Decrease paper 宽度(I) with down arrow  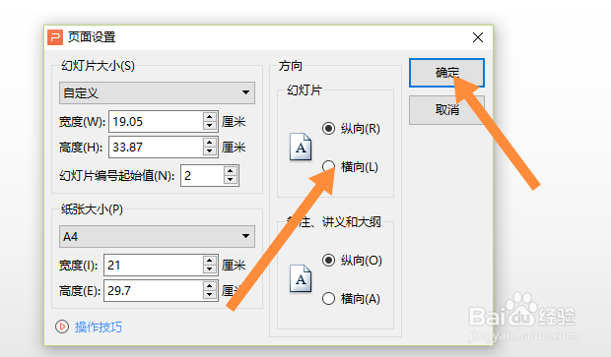pyautogui.click(x=210, y=269)
